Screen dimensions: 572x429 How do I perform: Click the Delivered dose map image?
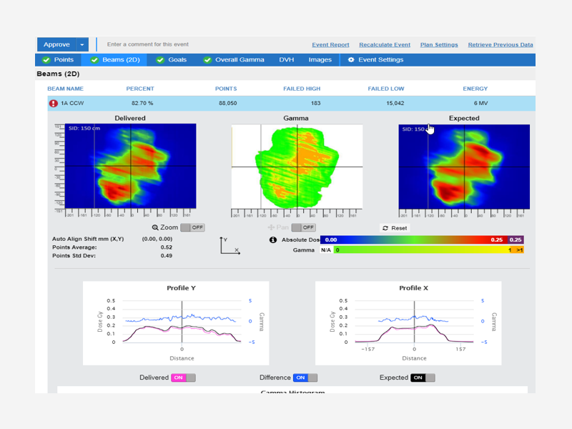tap(131, 166)
